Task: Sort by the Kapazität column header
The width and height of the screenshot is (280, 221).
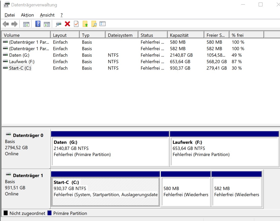Action: (186, 35)
